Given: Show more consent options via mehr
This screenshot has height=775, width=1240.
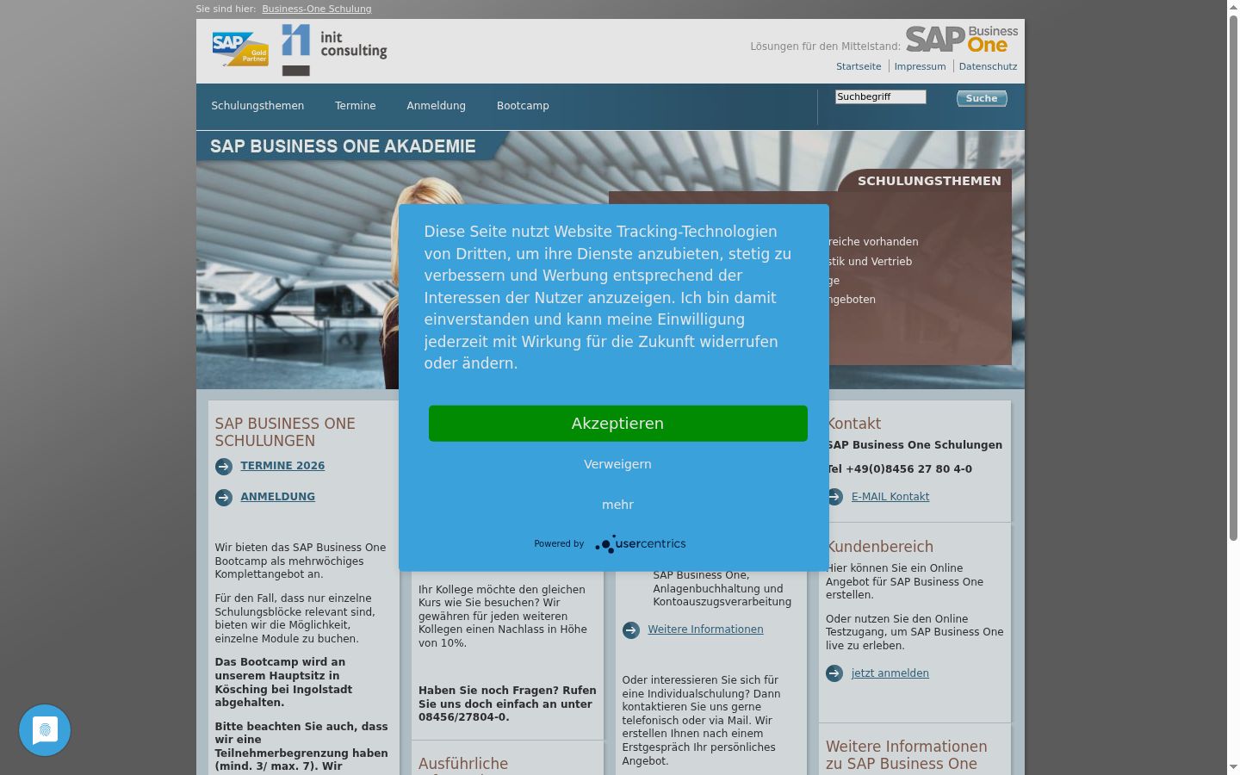Looking at the screenshot, I should pos(618,505).
